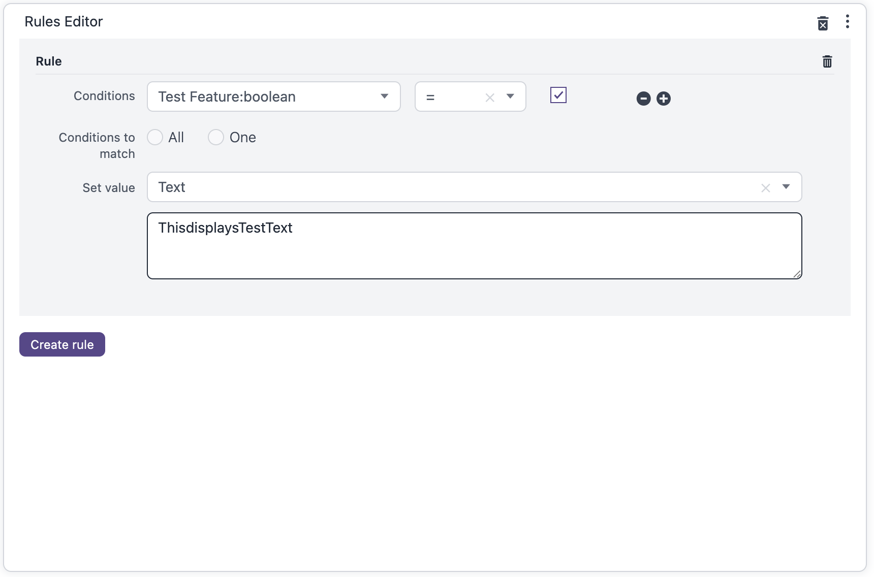
Task: Click the Conditions label
Action: [104, 95]
